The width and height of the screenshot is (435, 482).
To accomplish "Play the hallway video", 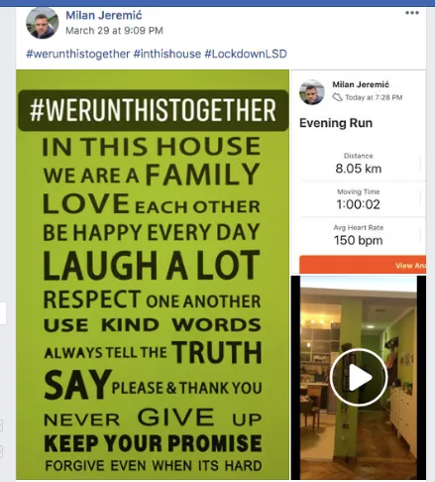I will (x=359, y=377).
